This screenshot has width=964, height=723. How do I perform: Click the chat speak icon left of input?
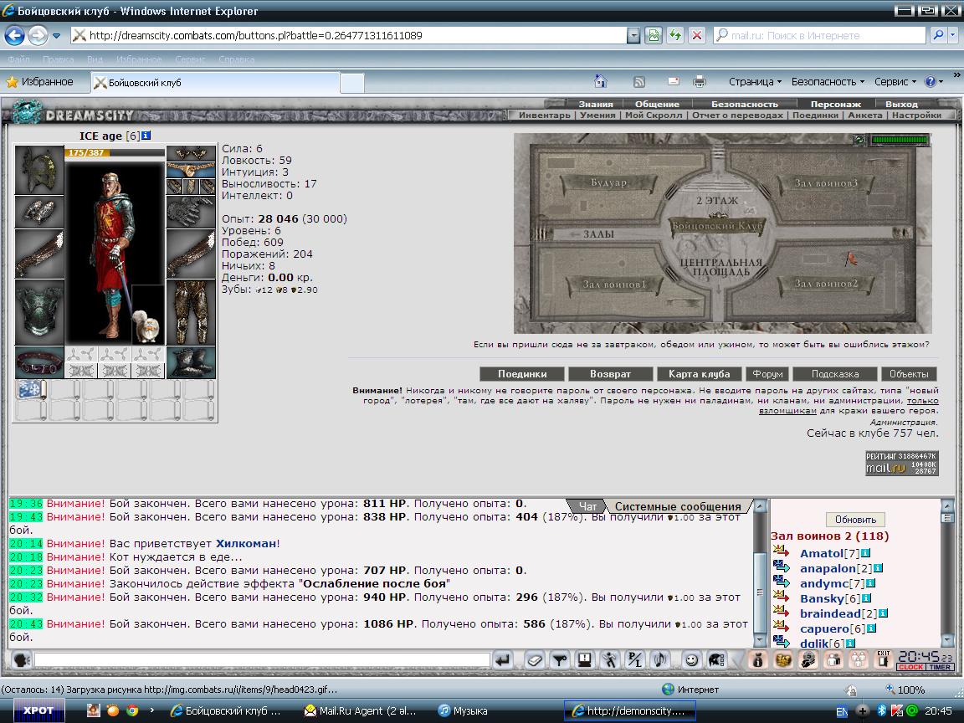pyautogui.click(x=22, y=660)
